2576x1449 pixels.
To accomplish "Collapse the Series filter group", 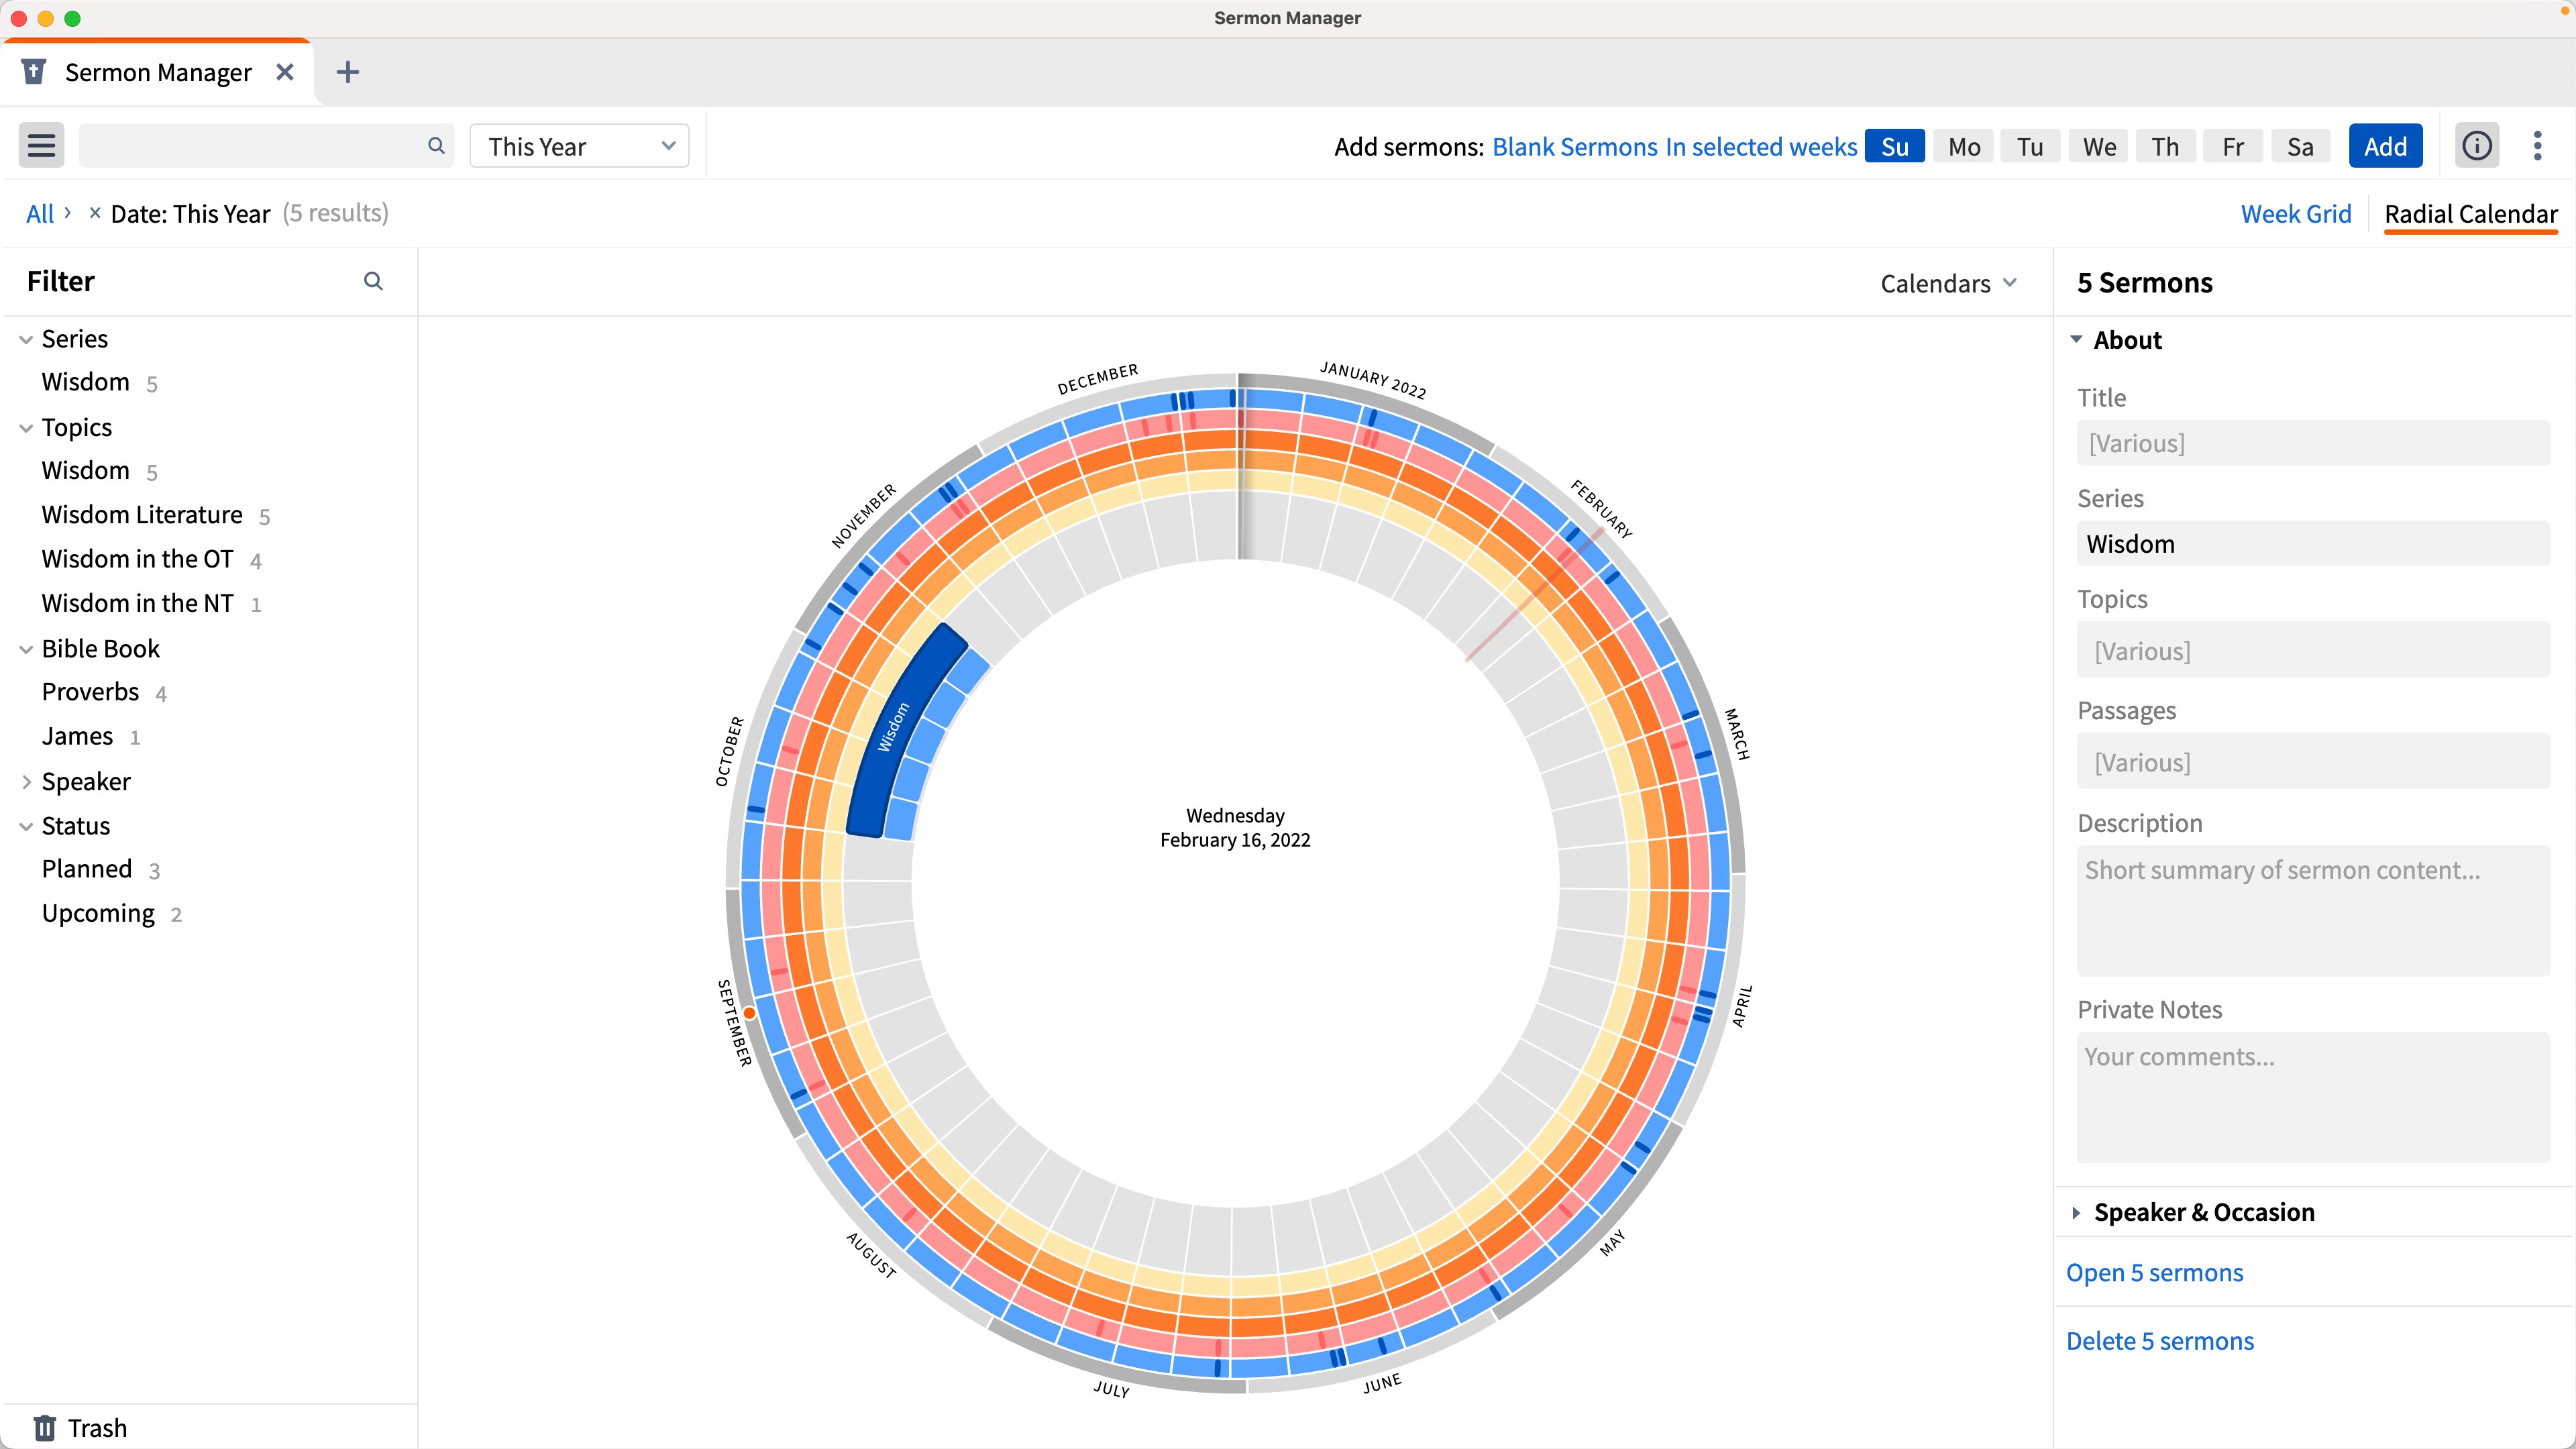I will (x=26, y=339).
